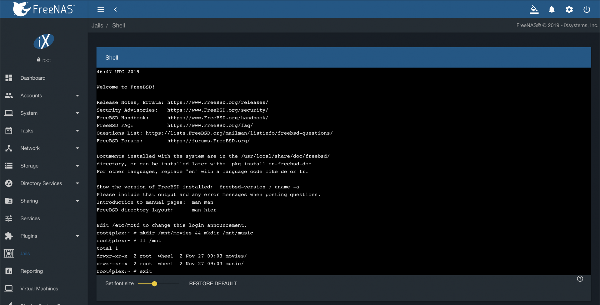Navigate to Jails breadcrumb link

coord(97,25)
